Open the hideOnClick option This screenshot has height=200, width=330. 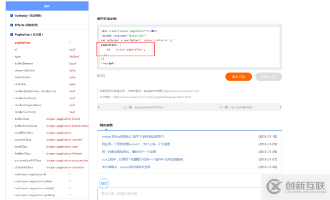coord(23,77)
